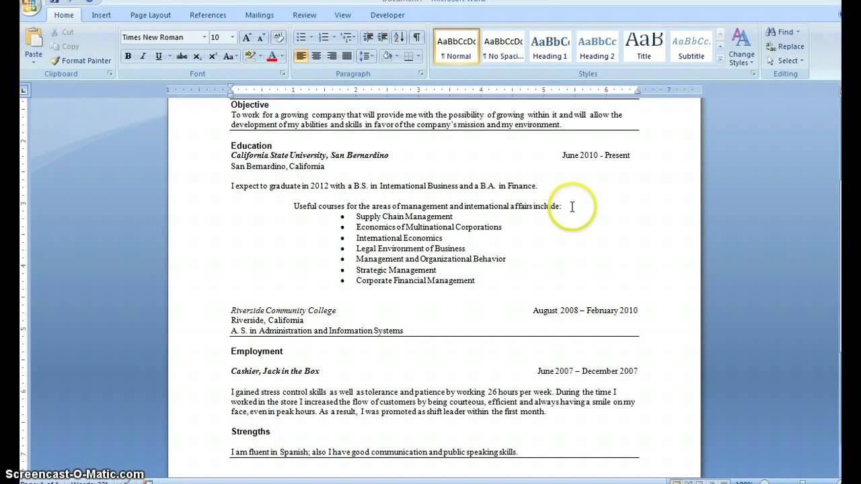The image size is (861, 484).
Task: Click the Shading paint bucket icon
Action: click(387, 56)
